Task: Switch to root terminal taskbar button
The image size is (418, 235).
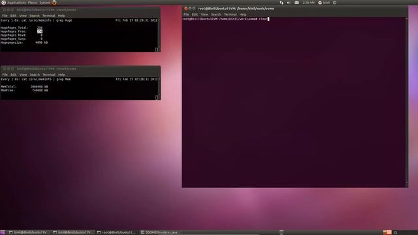Action: coord(117,232)
